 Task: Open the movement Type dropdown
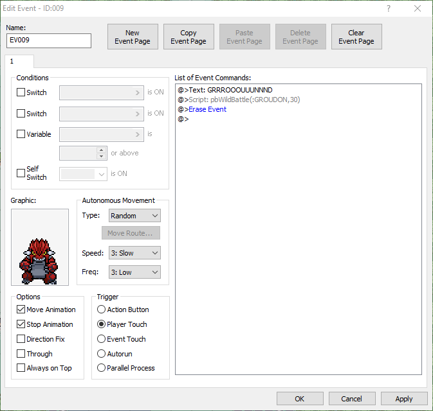[134, 216]
